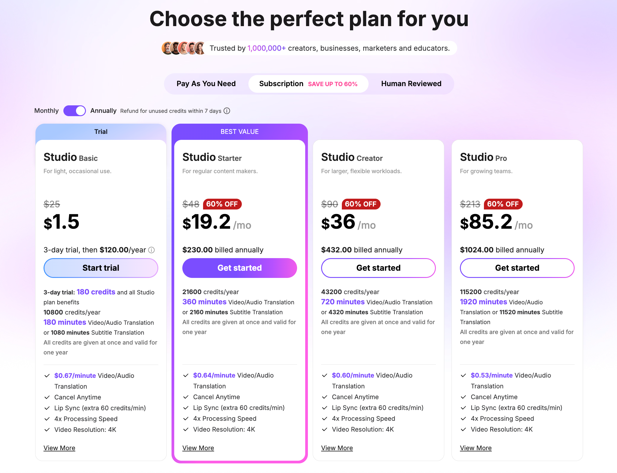Click the user avatars group thumbnail
This screenshot has width=617, height=473.
tap(184, 48)
